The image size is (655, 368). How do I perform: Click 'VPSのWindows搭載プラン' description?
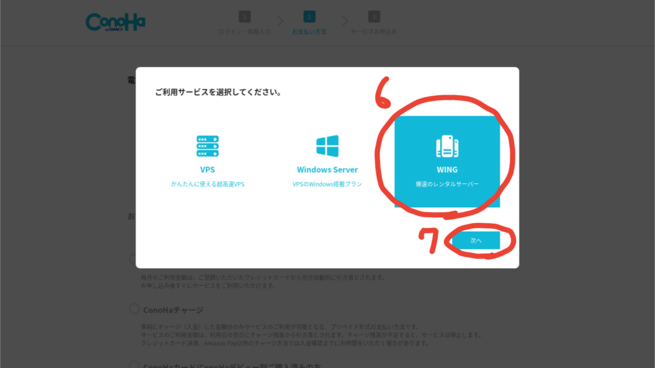[327, 184]
